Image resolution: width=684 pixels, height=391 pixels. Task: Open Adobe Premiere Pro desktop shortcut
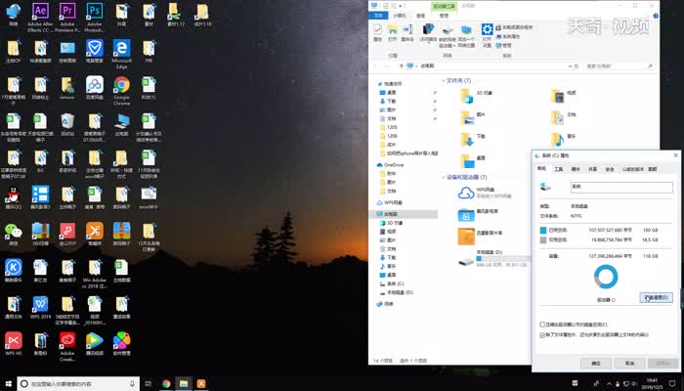pos(67,17)
